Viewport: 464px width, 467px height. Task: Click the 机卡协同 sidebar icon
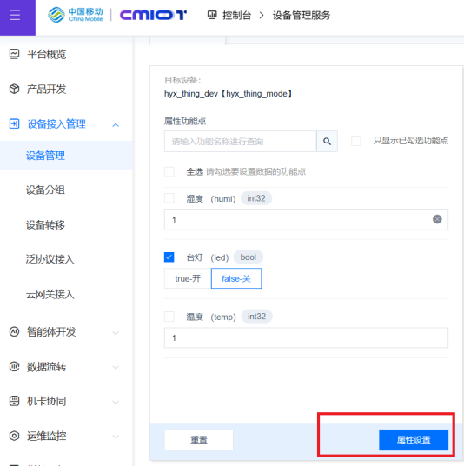click(x=14, y=401)
